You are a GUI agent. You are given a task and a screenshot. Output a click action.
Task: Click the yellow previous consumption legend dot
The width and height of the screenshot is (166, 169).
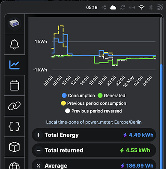coord(63,103)
